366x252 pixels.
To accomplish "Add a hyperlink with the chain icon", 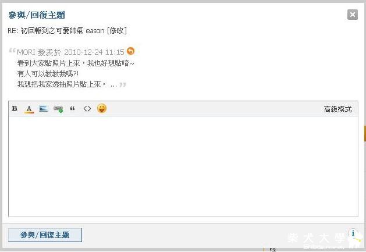I will (58, 109).
